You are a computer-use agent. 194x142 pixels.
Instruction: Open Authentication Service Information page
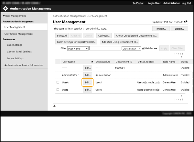click(24, 65)
